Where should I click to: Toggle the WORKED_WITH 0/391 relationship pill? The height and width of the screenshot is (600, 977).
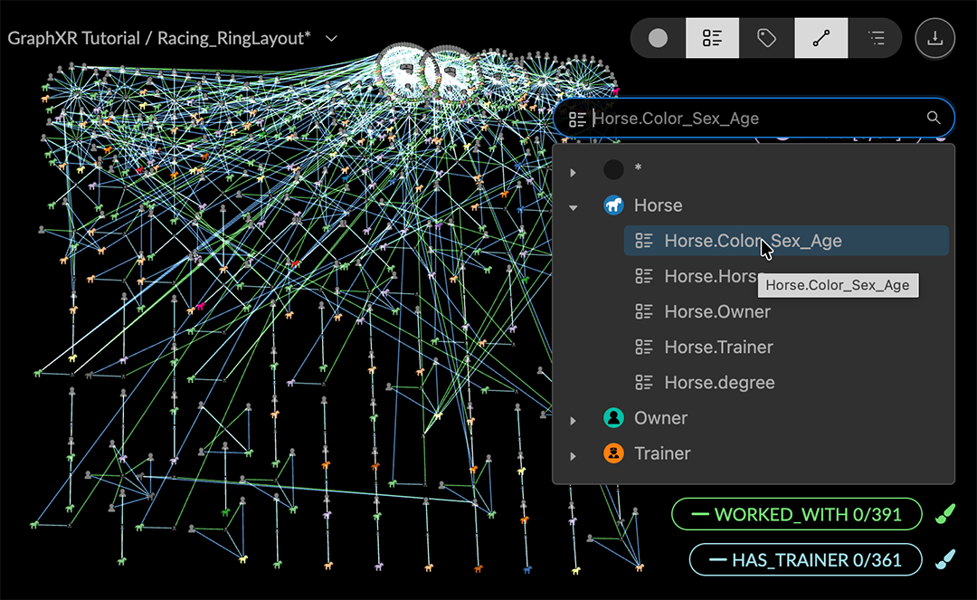click(796, 515)
